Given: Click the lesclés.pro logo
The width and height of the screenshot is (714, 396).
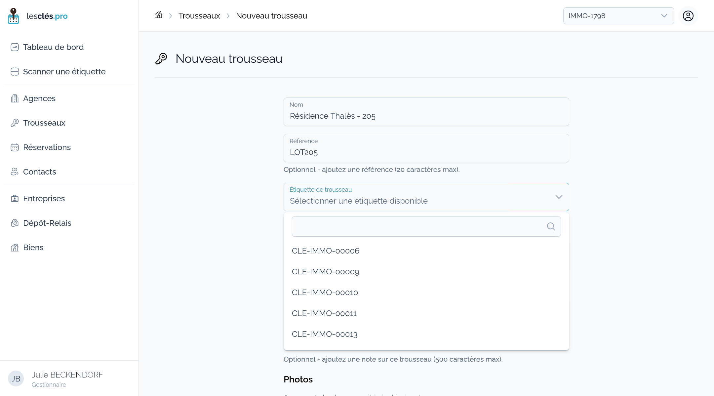Looking at the screenshot, I should pyautogui.click(x=38, y=16).
